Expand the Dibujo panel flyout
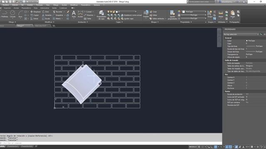Viewport: 266px width, 149px height. tap(12, 22)
